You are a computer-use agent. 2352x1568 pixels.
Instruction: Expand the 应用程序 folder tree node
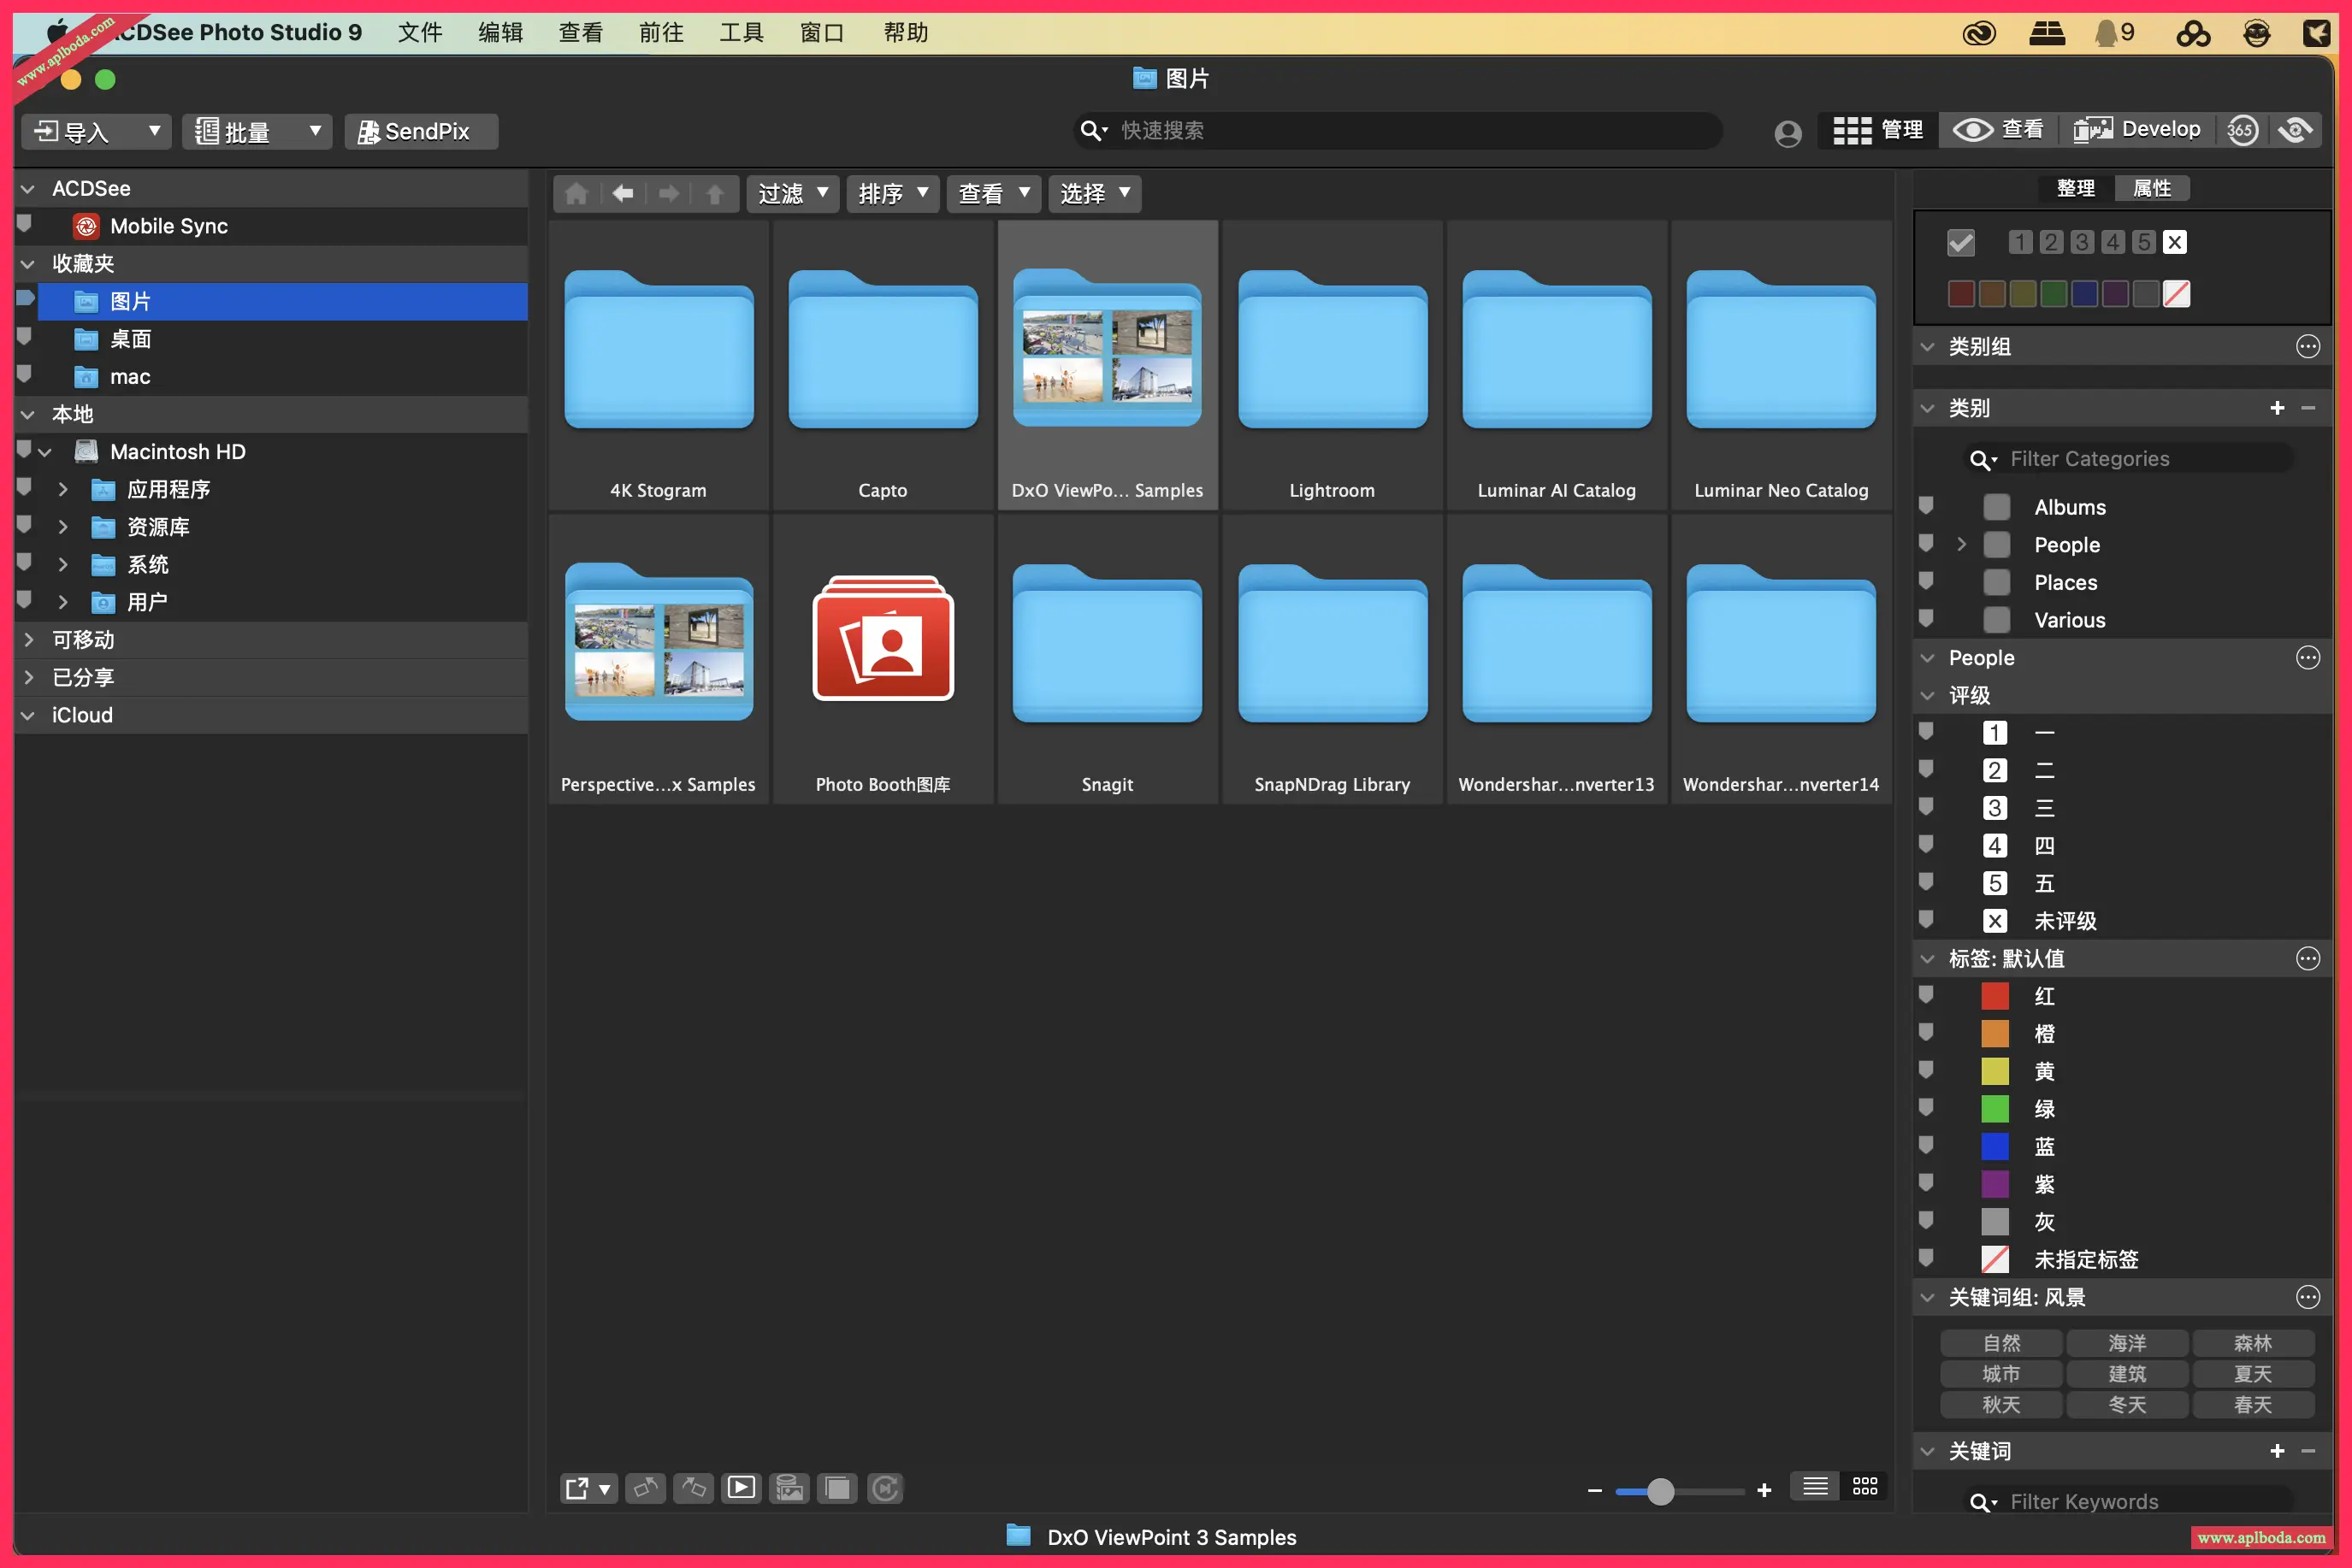63,489
